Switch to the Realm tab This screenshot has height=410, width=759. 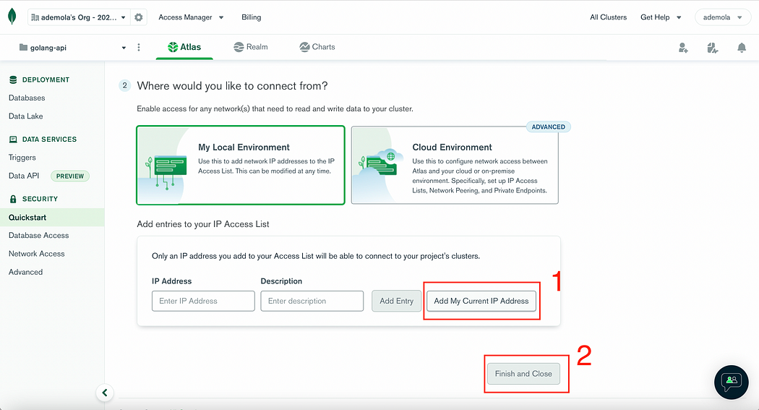[x=251, y=47]
